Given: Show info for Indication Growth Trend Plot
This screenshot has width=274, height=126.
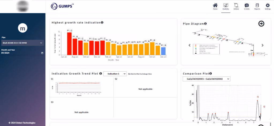Looking at the screenshot, I should [101, 74].
